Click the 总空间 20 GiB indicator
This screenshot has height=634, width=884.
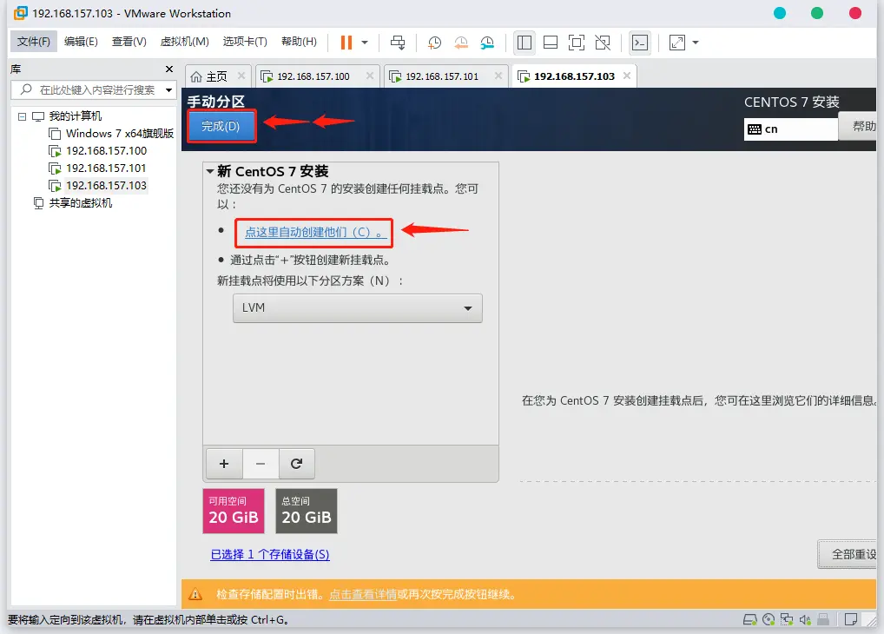coord(307,511)
